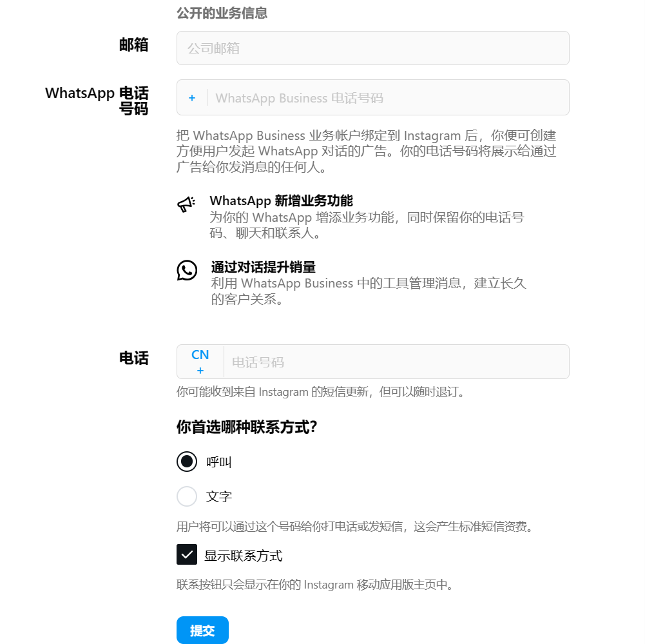The image size is (645, 644).
Task: Click the note about Instagram 移动应用版主页
Action: pyautogui.click(x=315, y=585)
